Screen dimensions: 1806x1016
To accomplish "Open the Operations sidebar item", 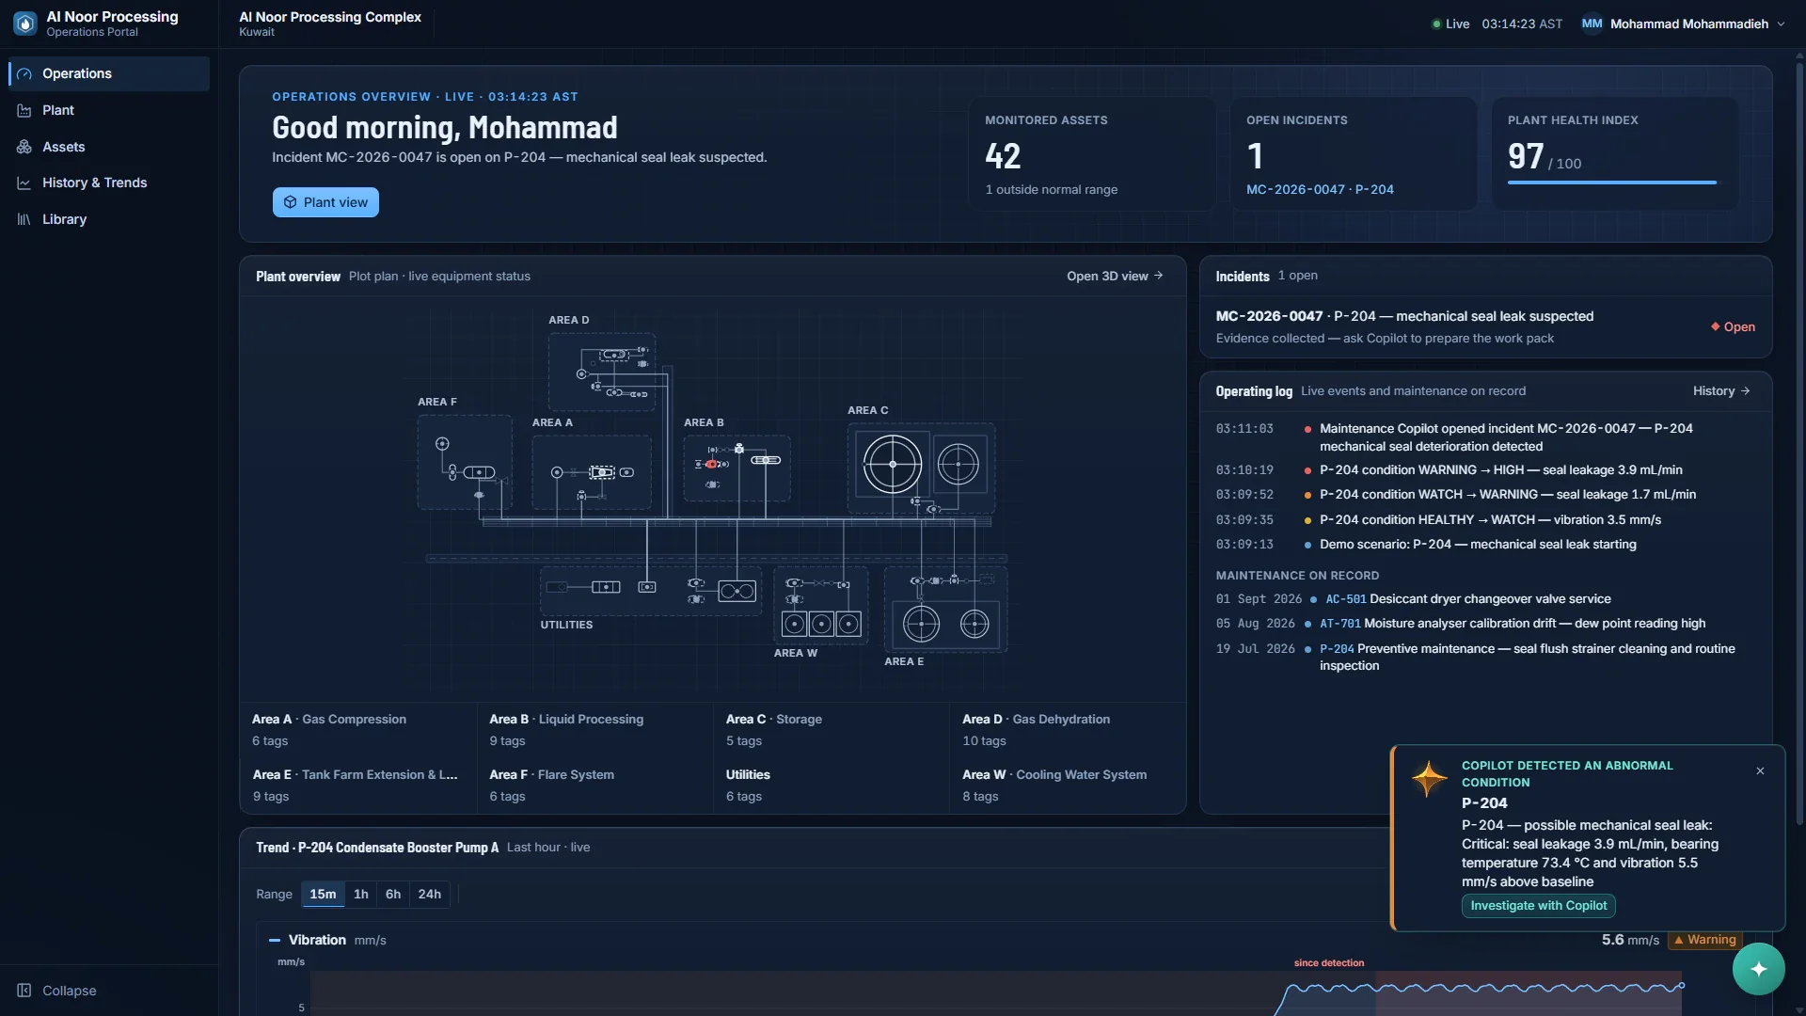I will [x=109, y=73].
